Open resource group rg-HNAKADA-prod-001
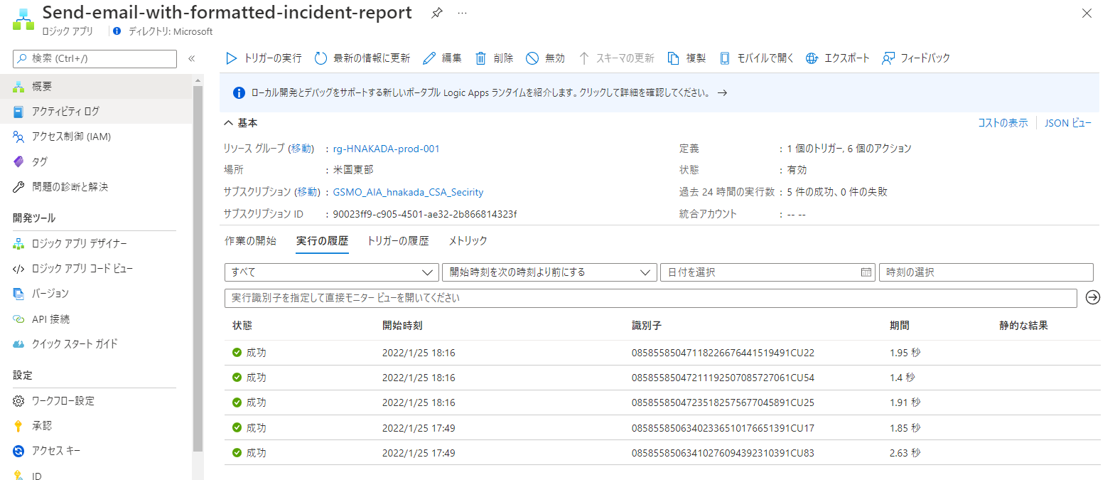This screenshot has width=1115, height=480. pos(386,149)
